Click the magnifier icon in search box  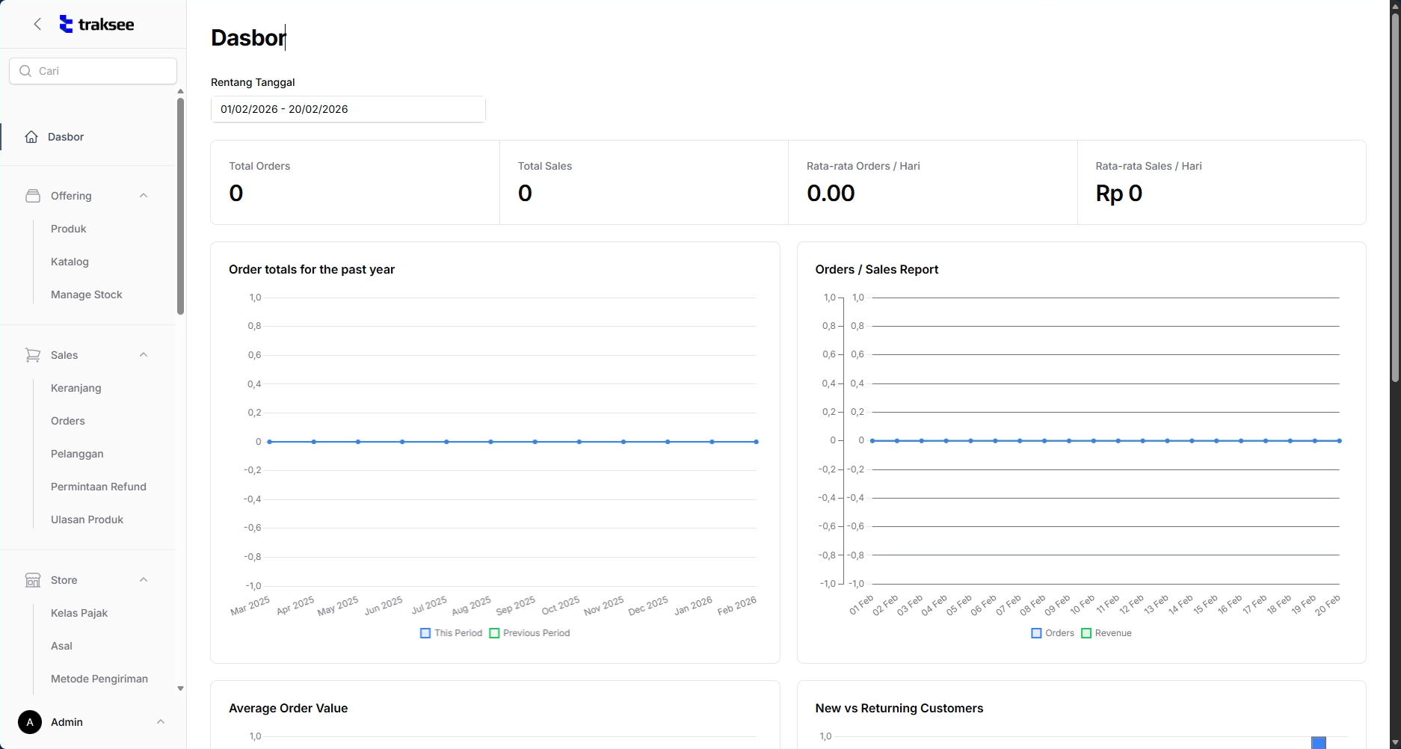(x=25, y=71)
